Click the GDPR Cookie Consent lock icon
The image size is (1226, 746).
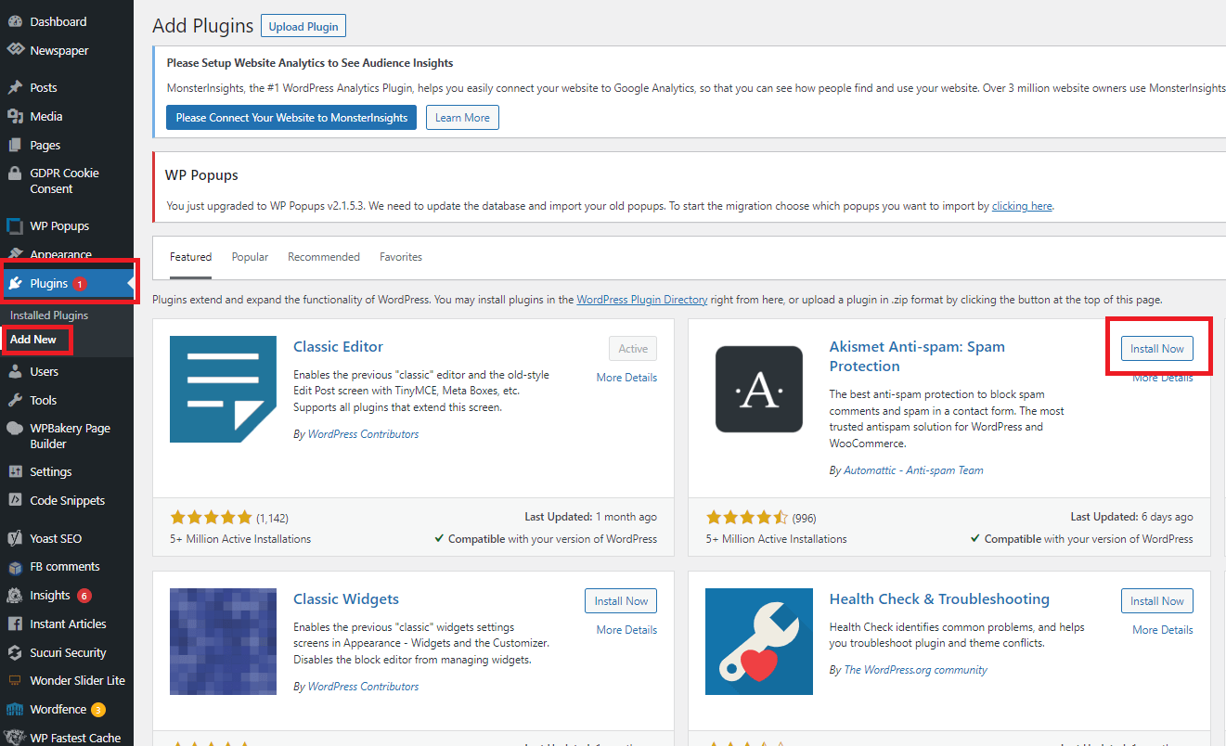pyautogui.click(x=15, y=174)
